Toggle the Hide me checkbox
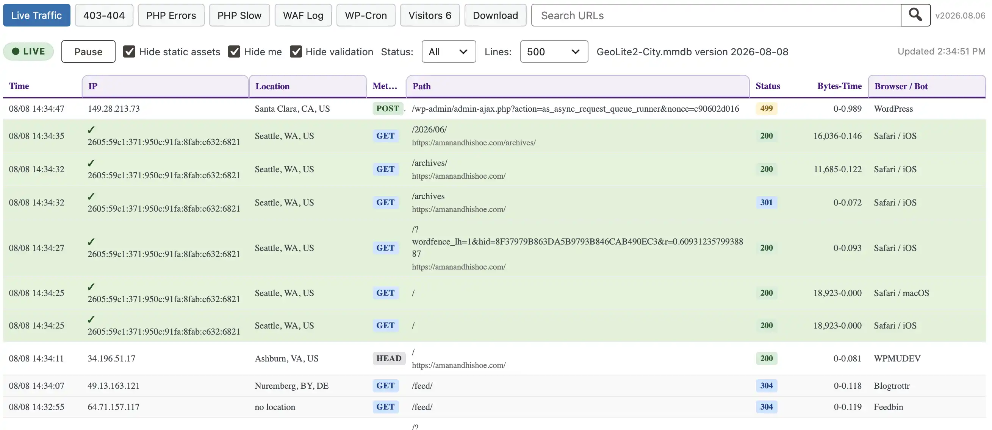This screenshot has width=992, height=430. click(x=234, y=51)
